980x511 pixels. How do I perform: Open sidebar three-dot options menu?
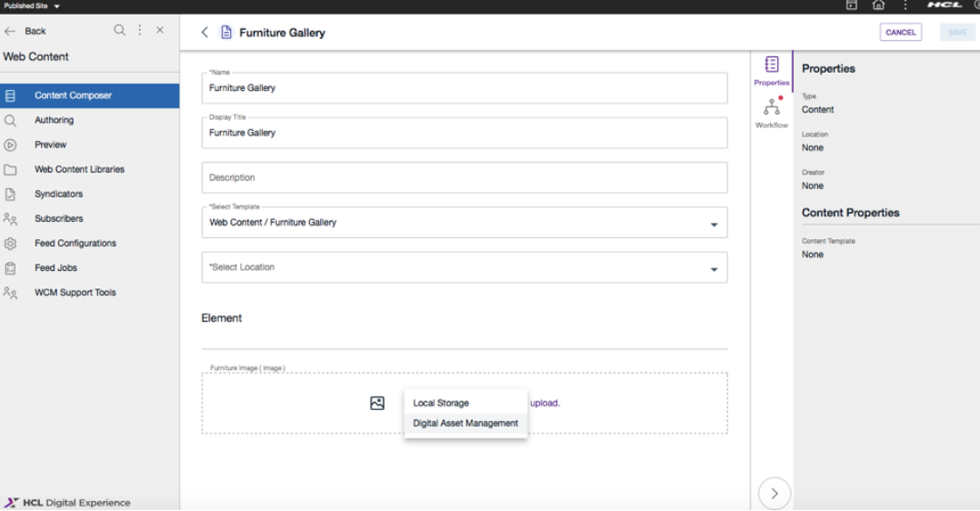pos(140,30)
